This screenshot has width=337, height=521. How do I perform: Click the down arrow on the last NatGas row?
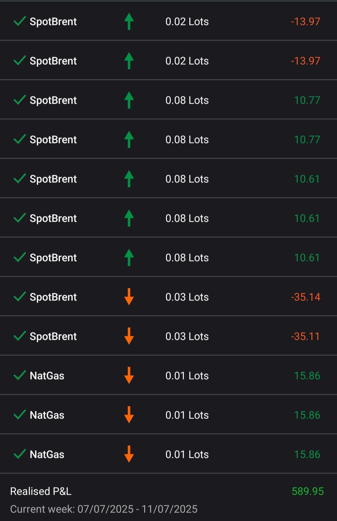[x=129, y=454]
